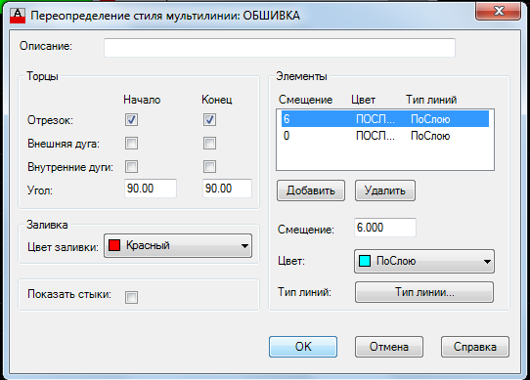Uncheck Отрезок end (Конец) checkbox

[x=209, y=119]
